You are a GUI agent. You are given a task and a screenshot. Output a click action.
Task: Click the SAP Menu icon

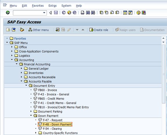(14, 30)
